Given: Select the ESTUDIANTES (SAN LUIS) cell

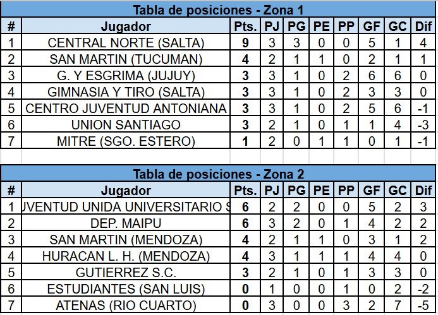Looking at the screenshot, I should tap(126, 288).
